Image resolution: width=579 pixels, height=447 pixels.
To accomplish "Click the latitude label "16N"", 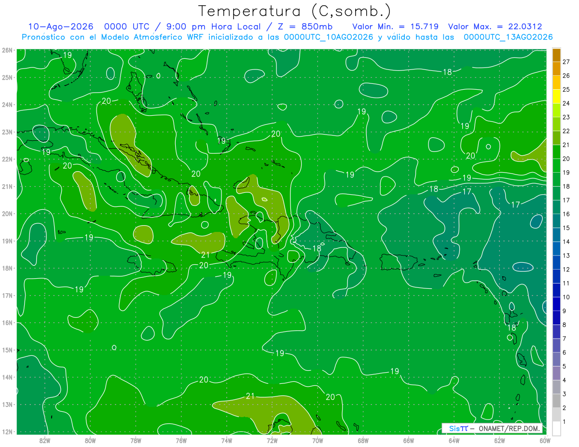I will tap(7, 323).
